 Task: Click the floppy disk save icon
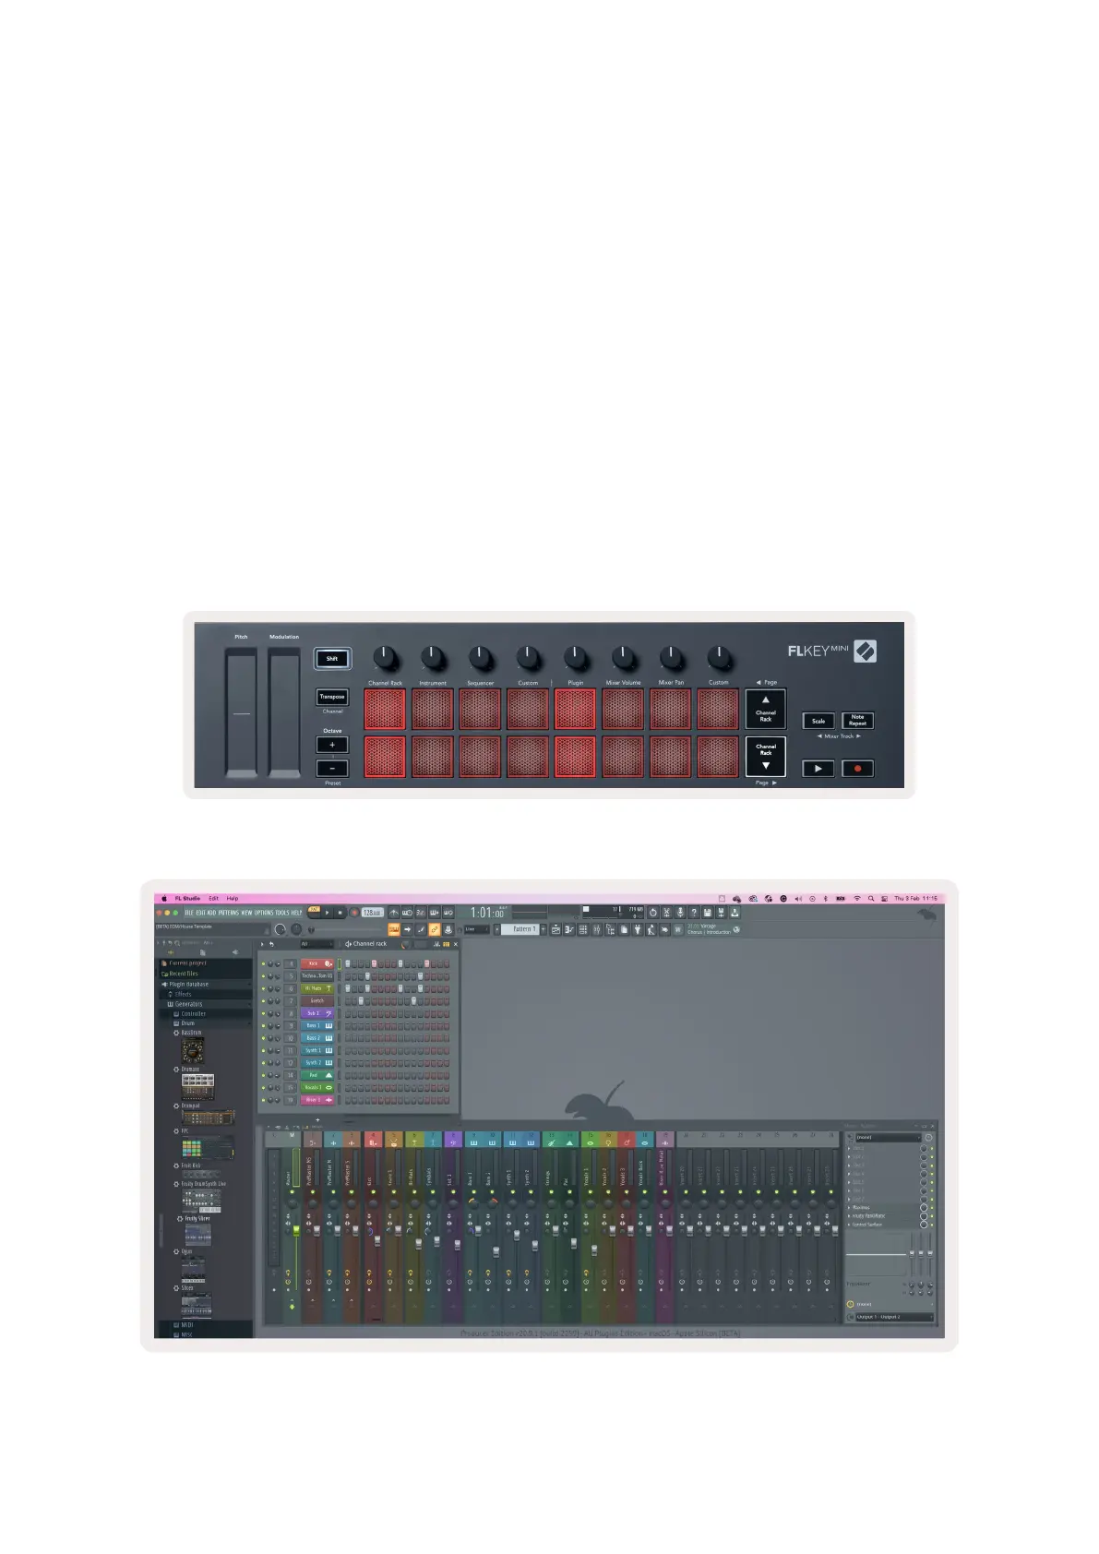coord(708,912)
